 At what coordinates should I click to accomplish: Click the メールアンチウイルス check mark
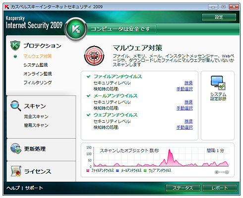pos(89,96)
